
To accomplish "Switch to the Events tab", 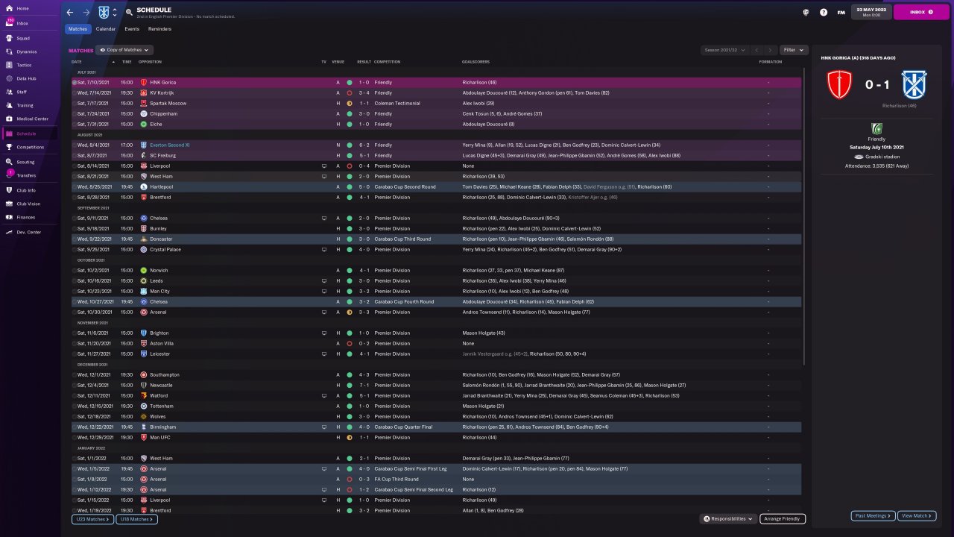I will point(132,29).
